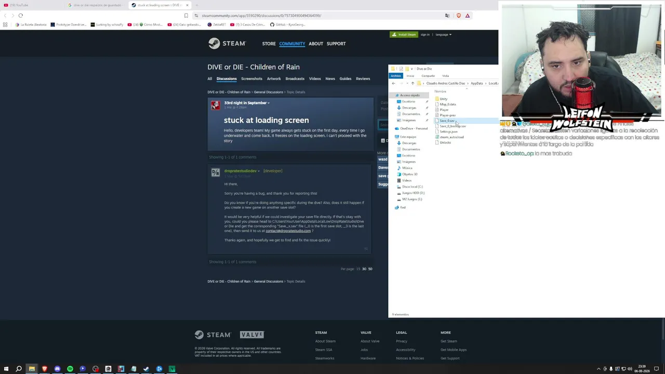Click the Steam logo in the header
The image size is (665, 374).
click(x=227, y=44)
